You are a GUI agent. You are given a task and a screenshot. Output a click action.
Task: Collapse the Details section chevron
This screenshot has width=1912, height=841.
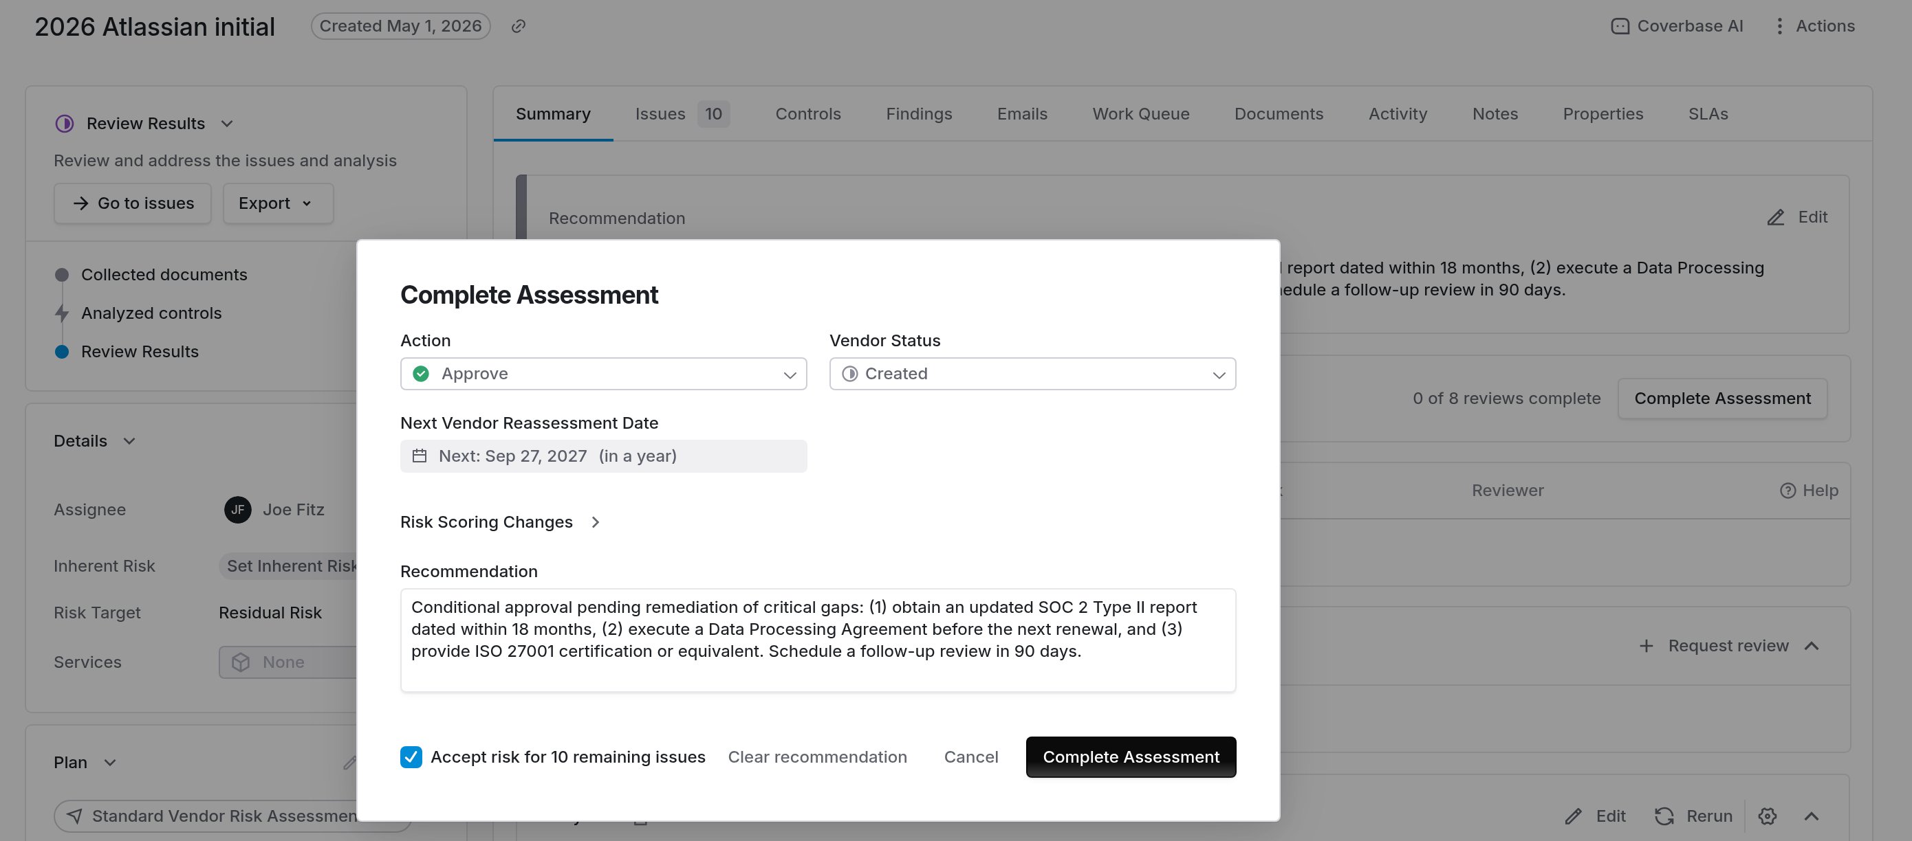pyautogui.click(x=129, y=440)
